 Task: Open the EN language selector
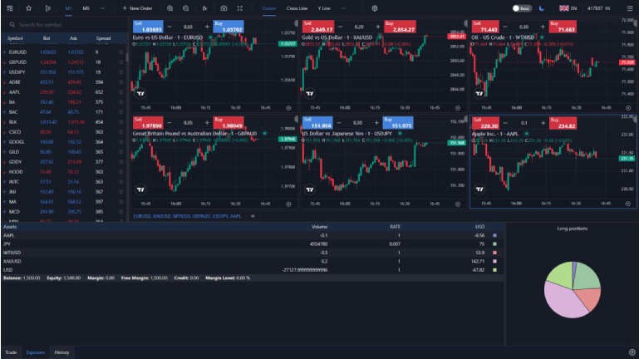(x=568, y=8)
